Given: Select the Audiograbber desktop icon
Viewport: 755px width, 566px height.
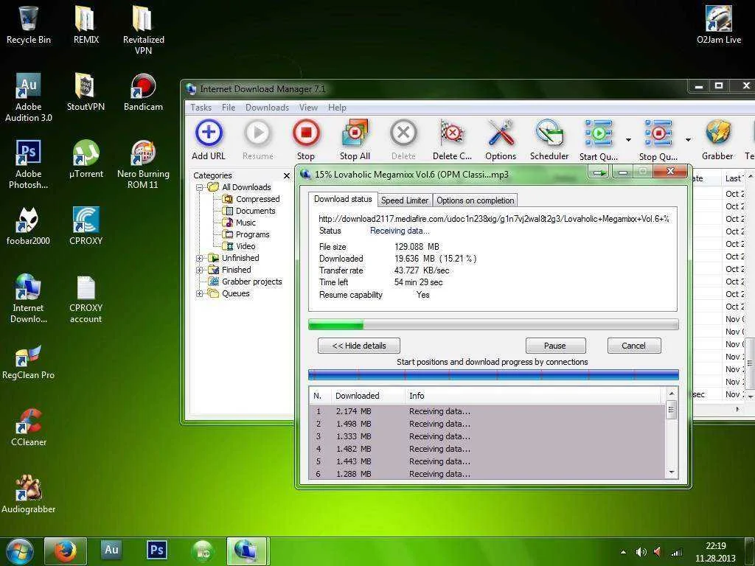Looking at the screenshot, I should [x=29, y=494].
